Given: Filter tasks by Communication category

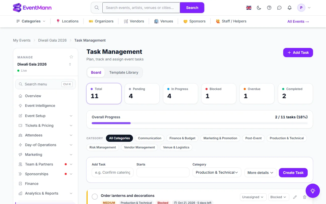Looking at the screenshot, I should pos(150,138).
